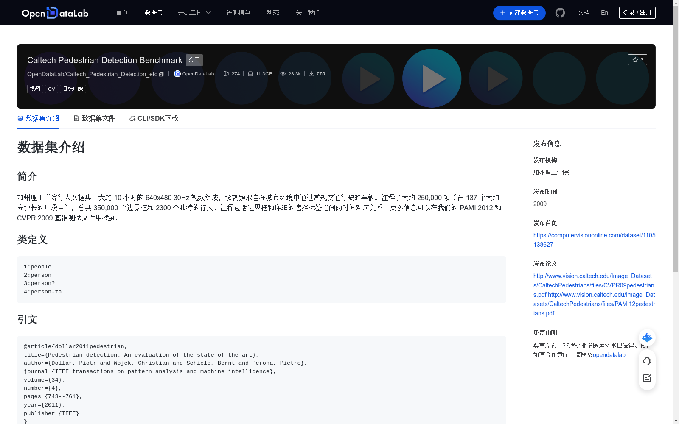Click the download count icon beside 775

(311, 74)
